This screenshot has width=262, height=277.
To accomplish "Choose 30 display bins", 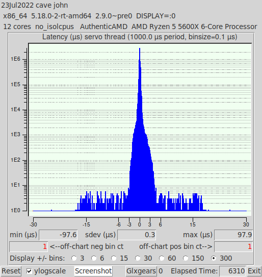I will tap(138, 258).
